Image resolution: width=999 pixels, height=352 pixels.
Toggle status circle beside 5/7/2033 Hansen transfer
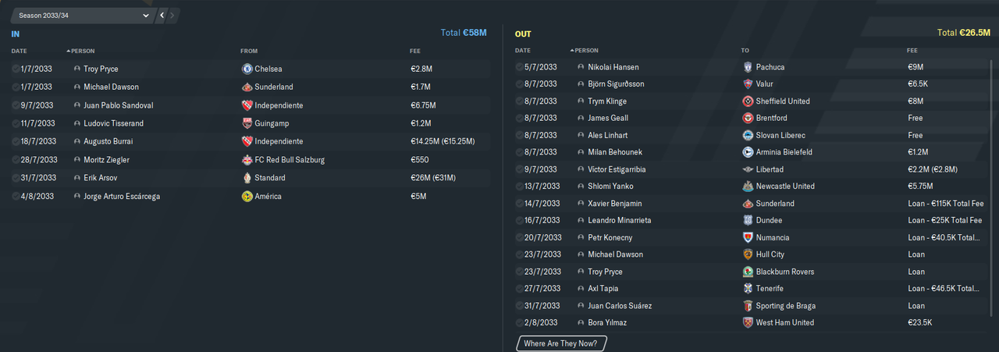point(520,67)
